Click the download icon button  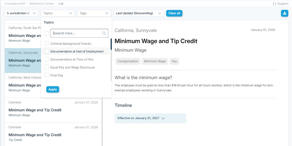[284, 13]
